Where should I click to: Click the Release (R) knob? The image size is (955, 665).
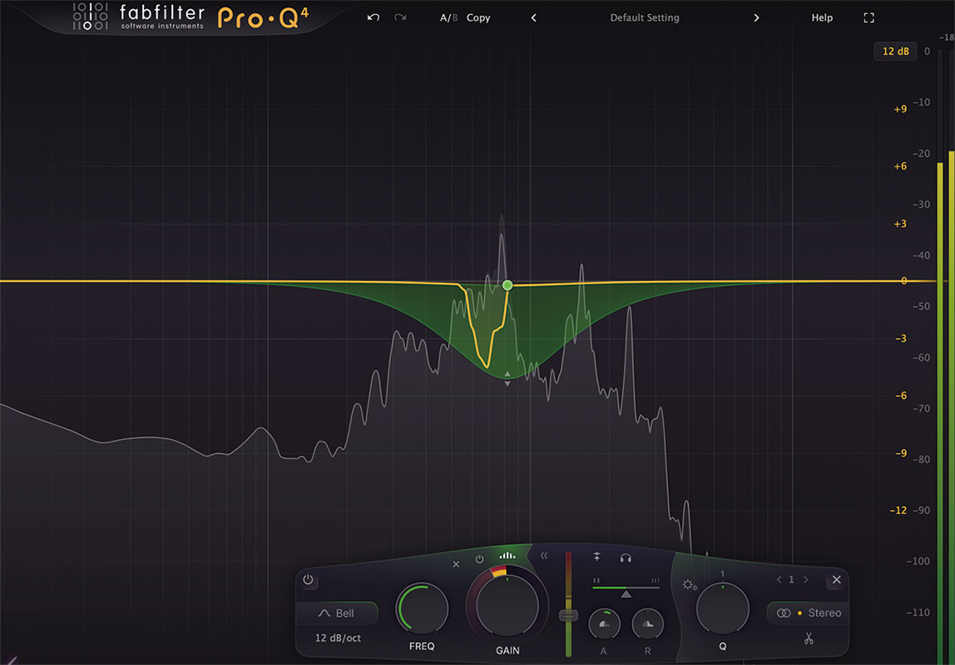647,624
